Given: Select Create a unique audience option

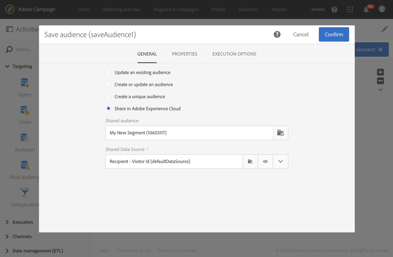Looking at the screenshot, I should [108, 96].
